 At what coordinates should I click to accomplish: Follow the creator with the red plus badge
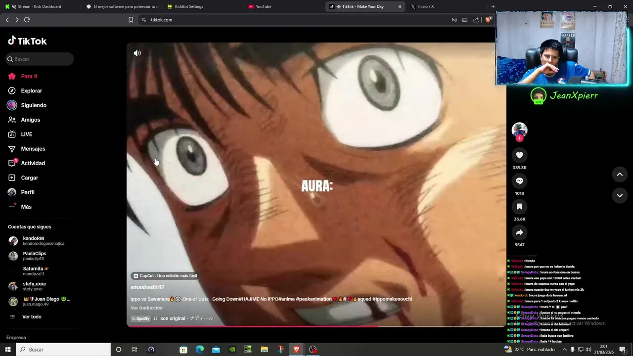pyautogui.click(x=519, y=138)
